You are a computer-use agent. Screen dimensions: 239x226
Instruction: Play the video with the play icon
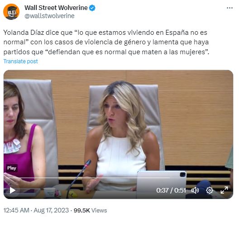coord(13,190)
